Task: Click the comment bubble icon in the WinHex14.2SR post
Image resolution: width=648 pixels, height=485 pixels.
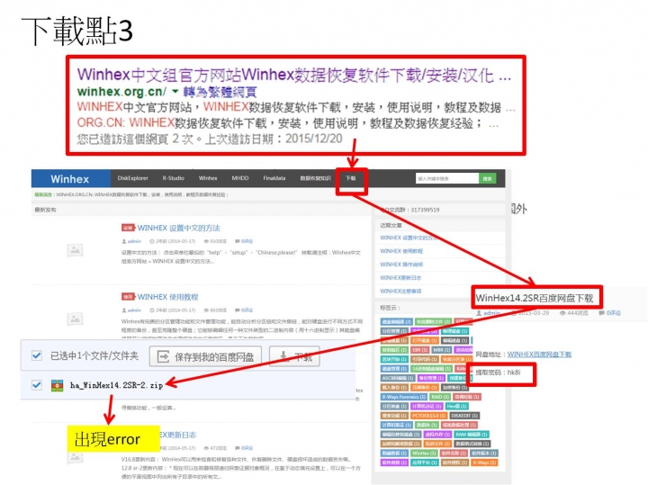Action: (602, 313)
